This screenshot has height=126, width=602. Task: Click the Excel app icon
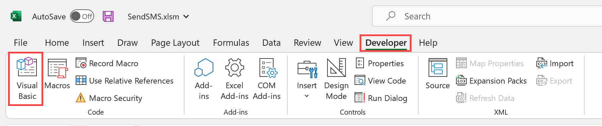coord(16,16)
